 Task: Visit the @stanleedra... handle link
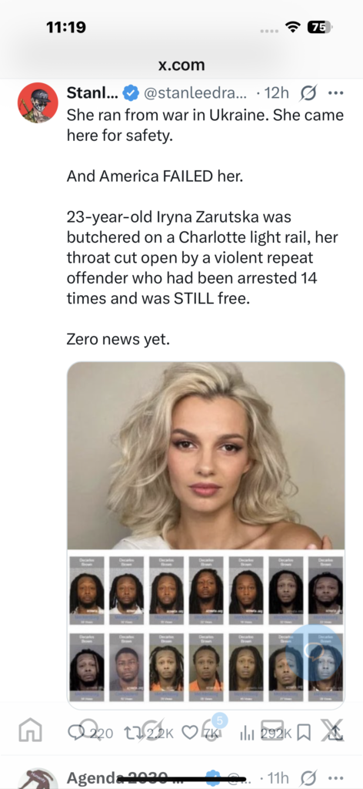(195, 92)
